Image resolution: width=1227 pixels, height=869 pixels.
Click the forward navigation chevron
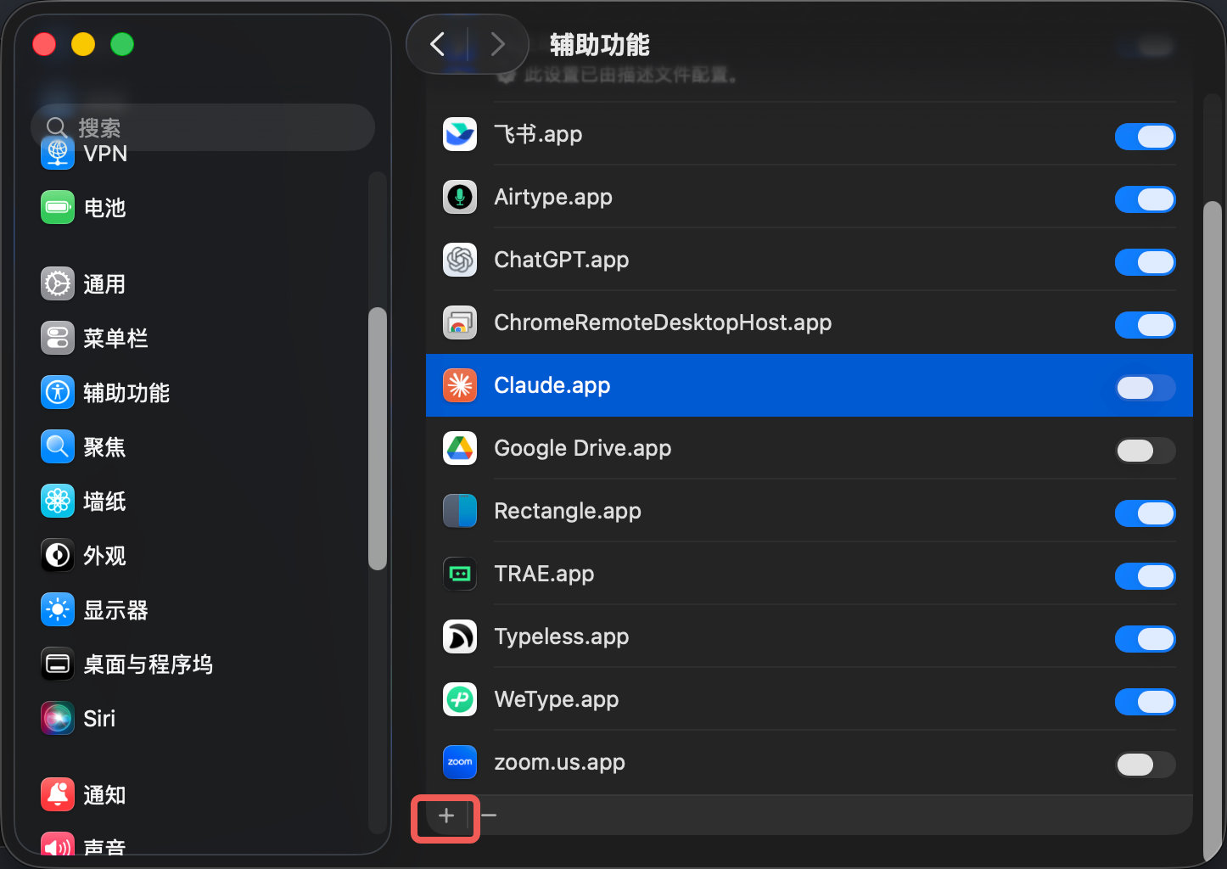497,44
